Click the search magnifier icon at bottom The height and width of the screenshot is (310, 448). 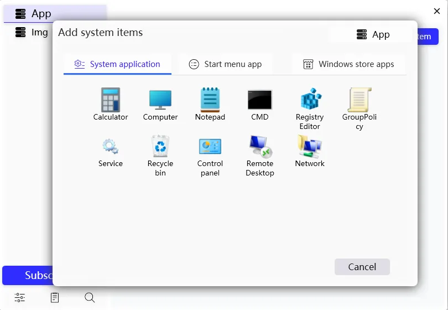pos(90,297)
